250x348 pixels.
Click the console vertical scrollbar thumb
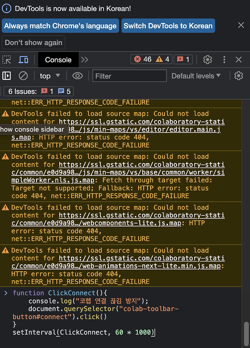(x=246, y=334)
